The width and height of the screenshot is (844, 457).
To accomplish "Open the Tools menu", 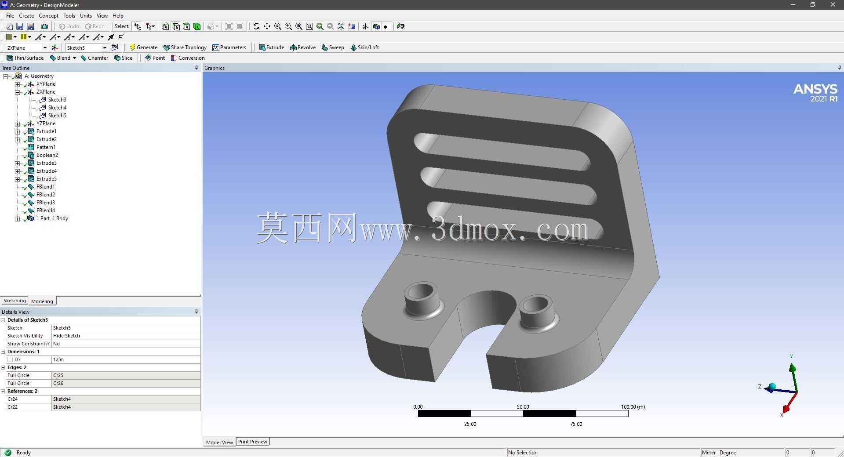I will click(69, 15).
